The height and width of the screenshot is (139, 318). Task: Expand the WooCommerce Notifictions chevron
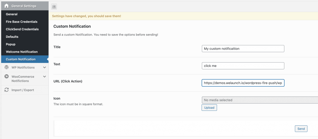44,77
